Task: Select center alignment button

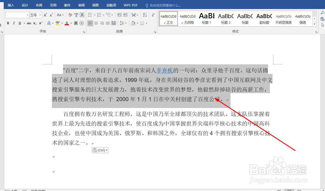Action: click(x=96, y=23)
